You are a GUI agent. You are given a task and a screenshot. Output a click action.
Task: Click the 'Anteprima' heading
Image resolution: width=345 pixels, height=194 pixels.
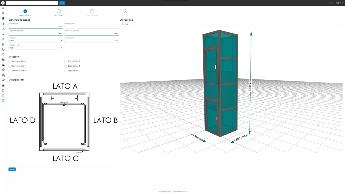pyautogui.click(x=126, y=20)
